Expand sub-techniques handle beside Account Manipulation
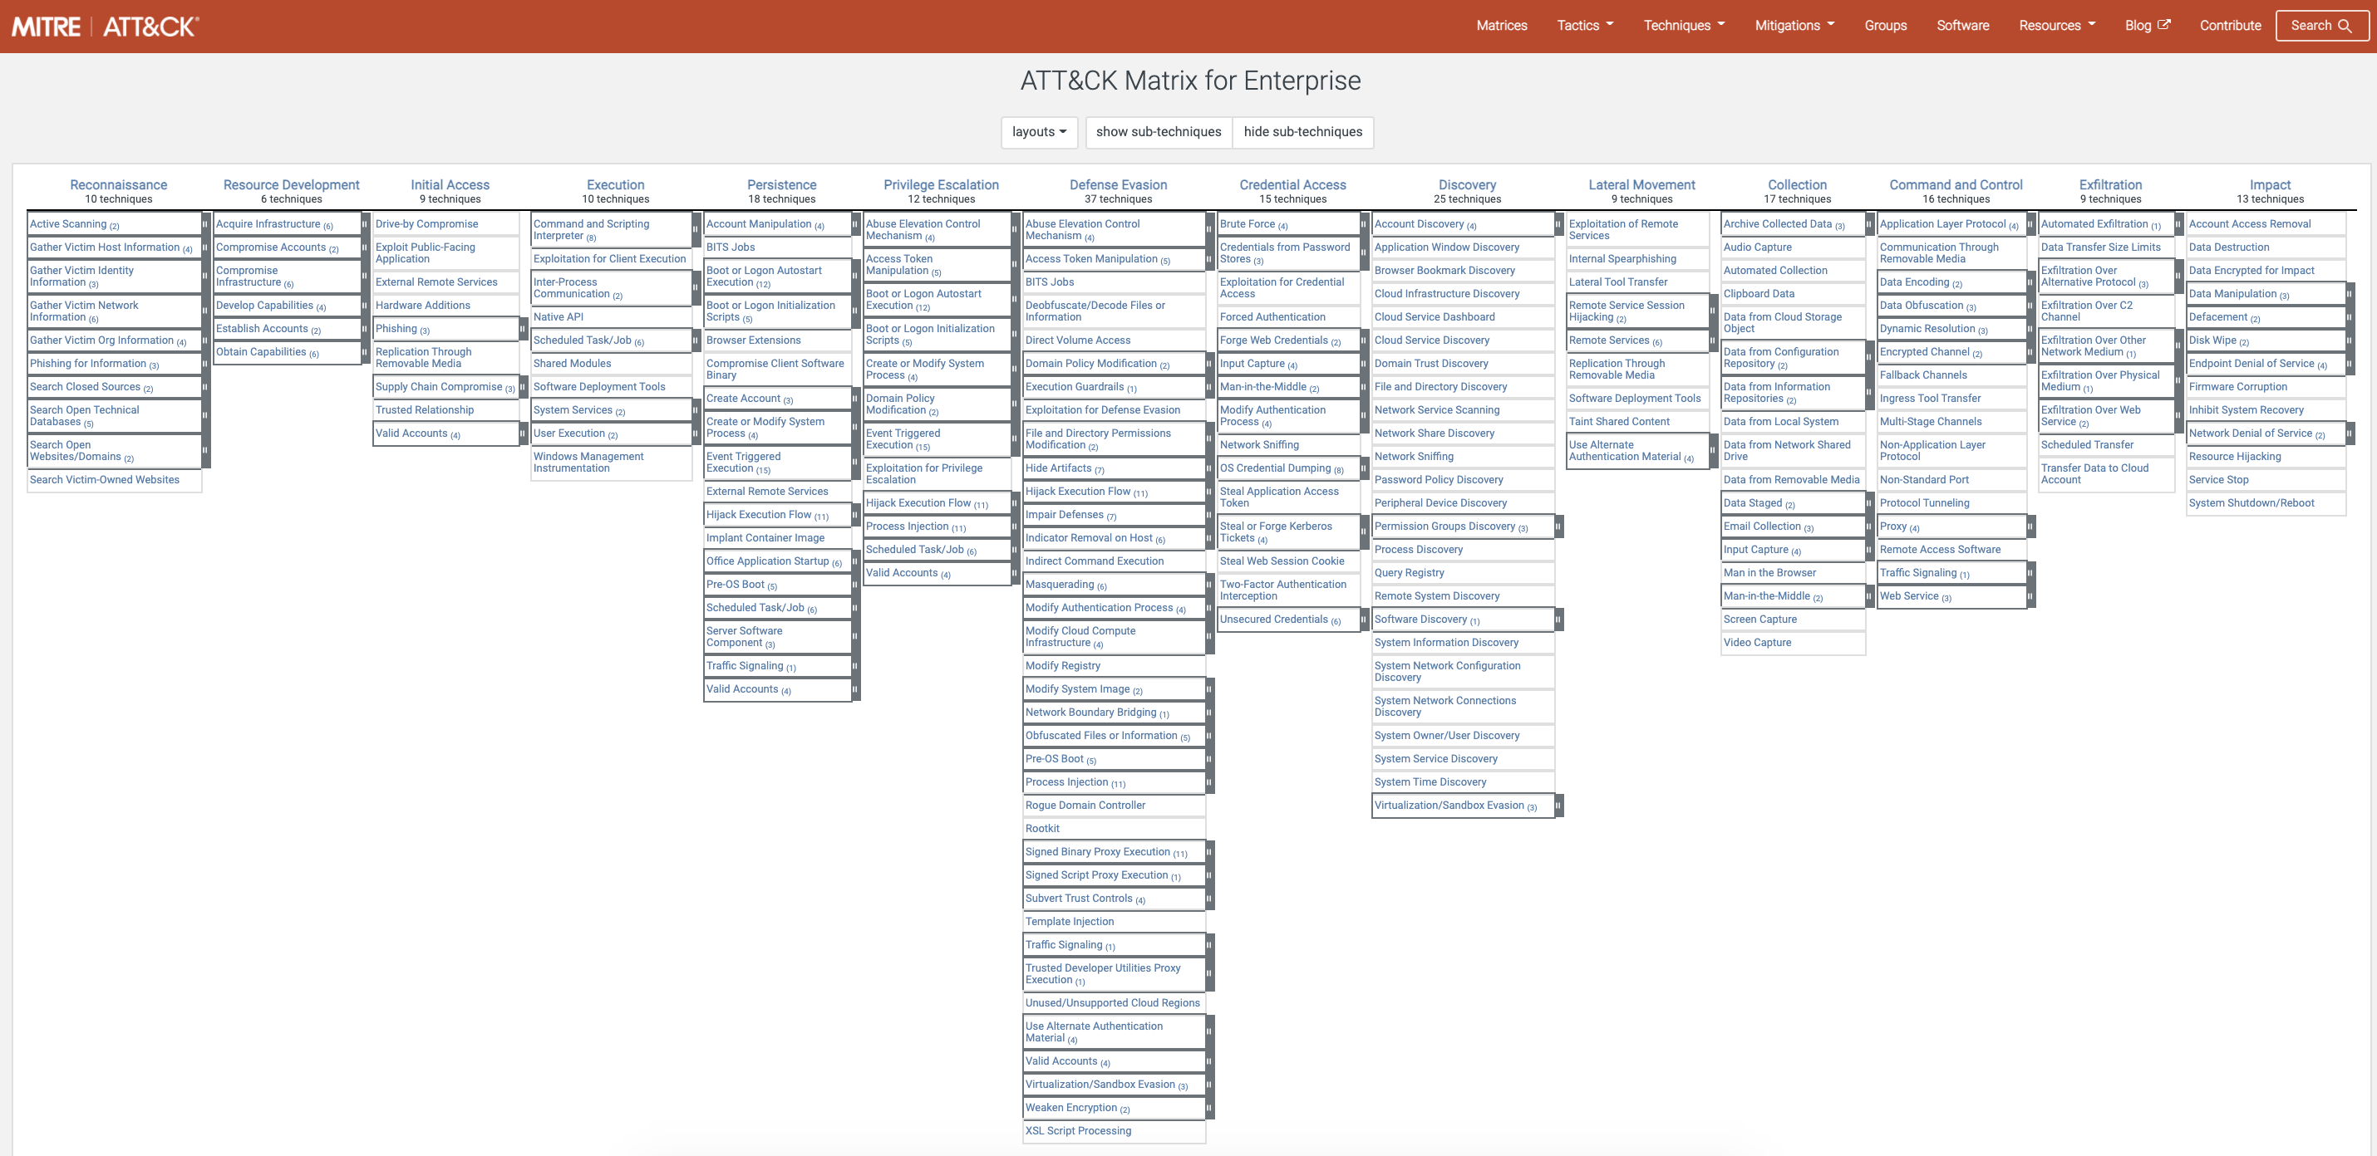The image size is (2377, 1156). tap(856, 224)
